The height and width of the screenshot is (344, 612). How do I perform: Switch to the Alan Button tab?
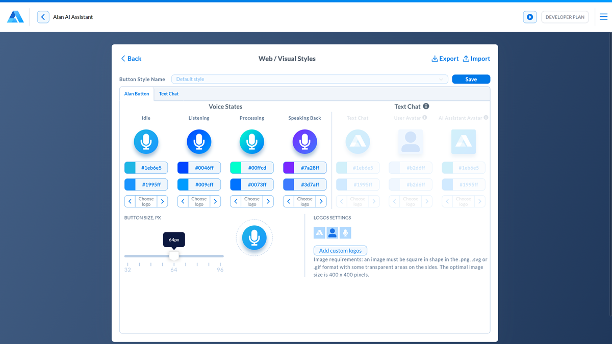137,94
